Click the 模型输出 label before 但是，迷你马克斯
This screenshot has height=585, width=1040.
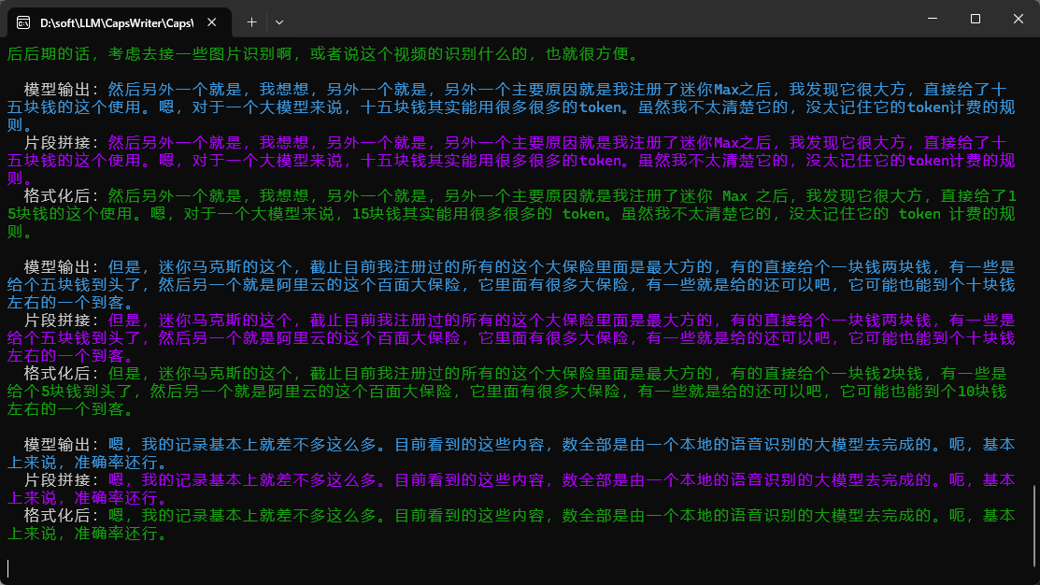tap(61, 267)
